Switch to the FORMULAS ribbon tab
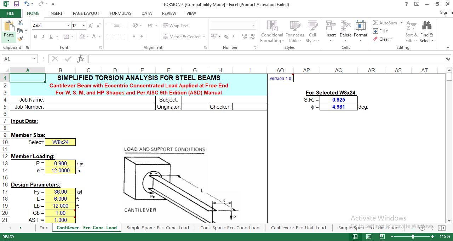The width and height of the screenshot is (453, 241). point(120,13)
